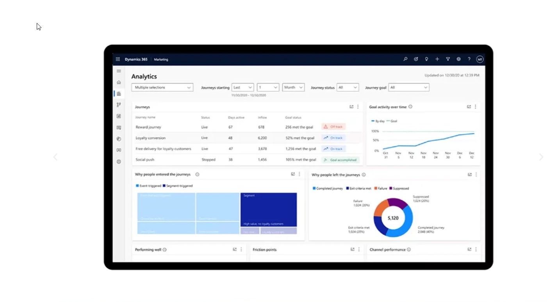Select the Loyalty conversion journey row
The height and width of the screenshot is (302, 547).
[151, 138]
